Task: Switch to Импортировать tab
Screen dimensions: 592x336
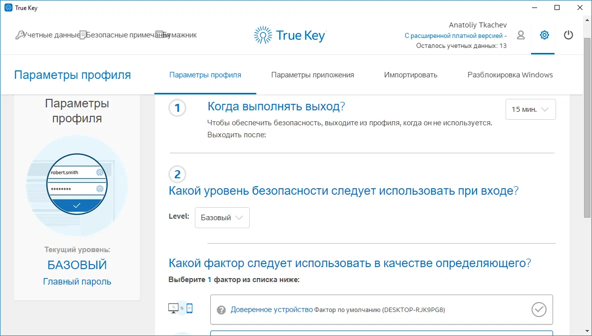Action: pyautogui.click(x=411, y=75)
